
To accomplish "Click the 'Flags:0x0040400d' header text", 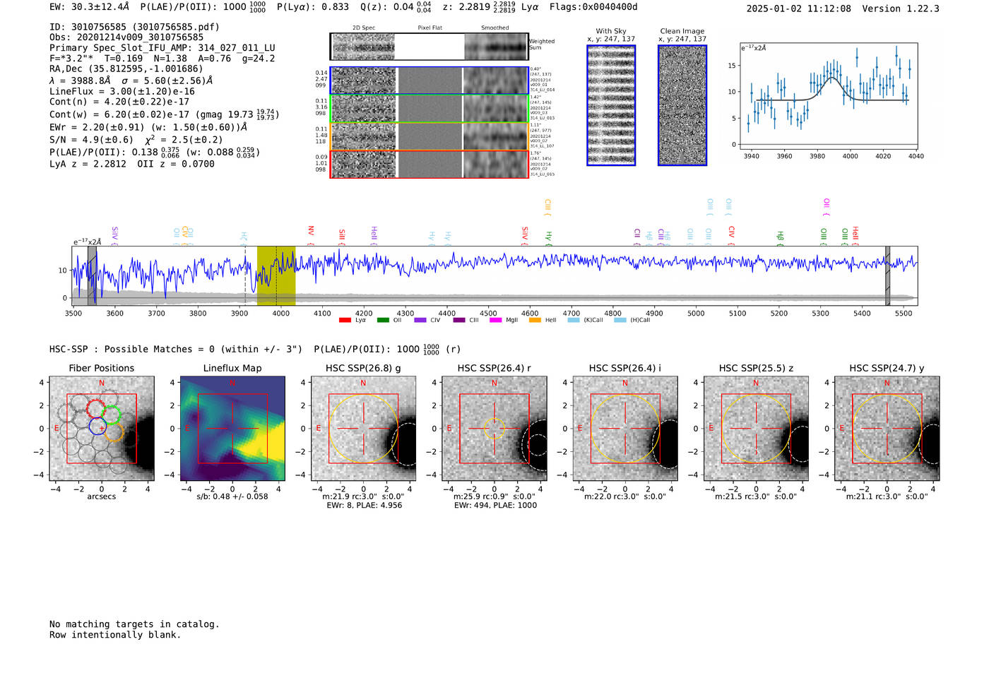I will pyautogui.click(x=593, y=7).
